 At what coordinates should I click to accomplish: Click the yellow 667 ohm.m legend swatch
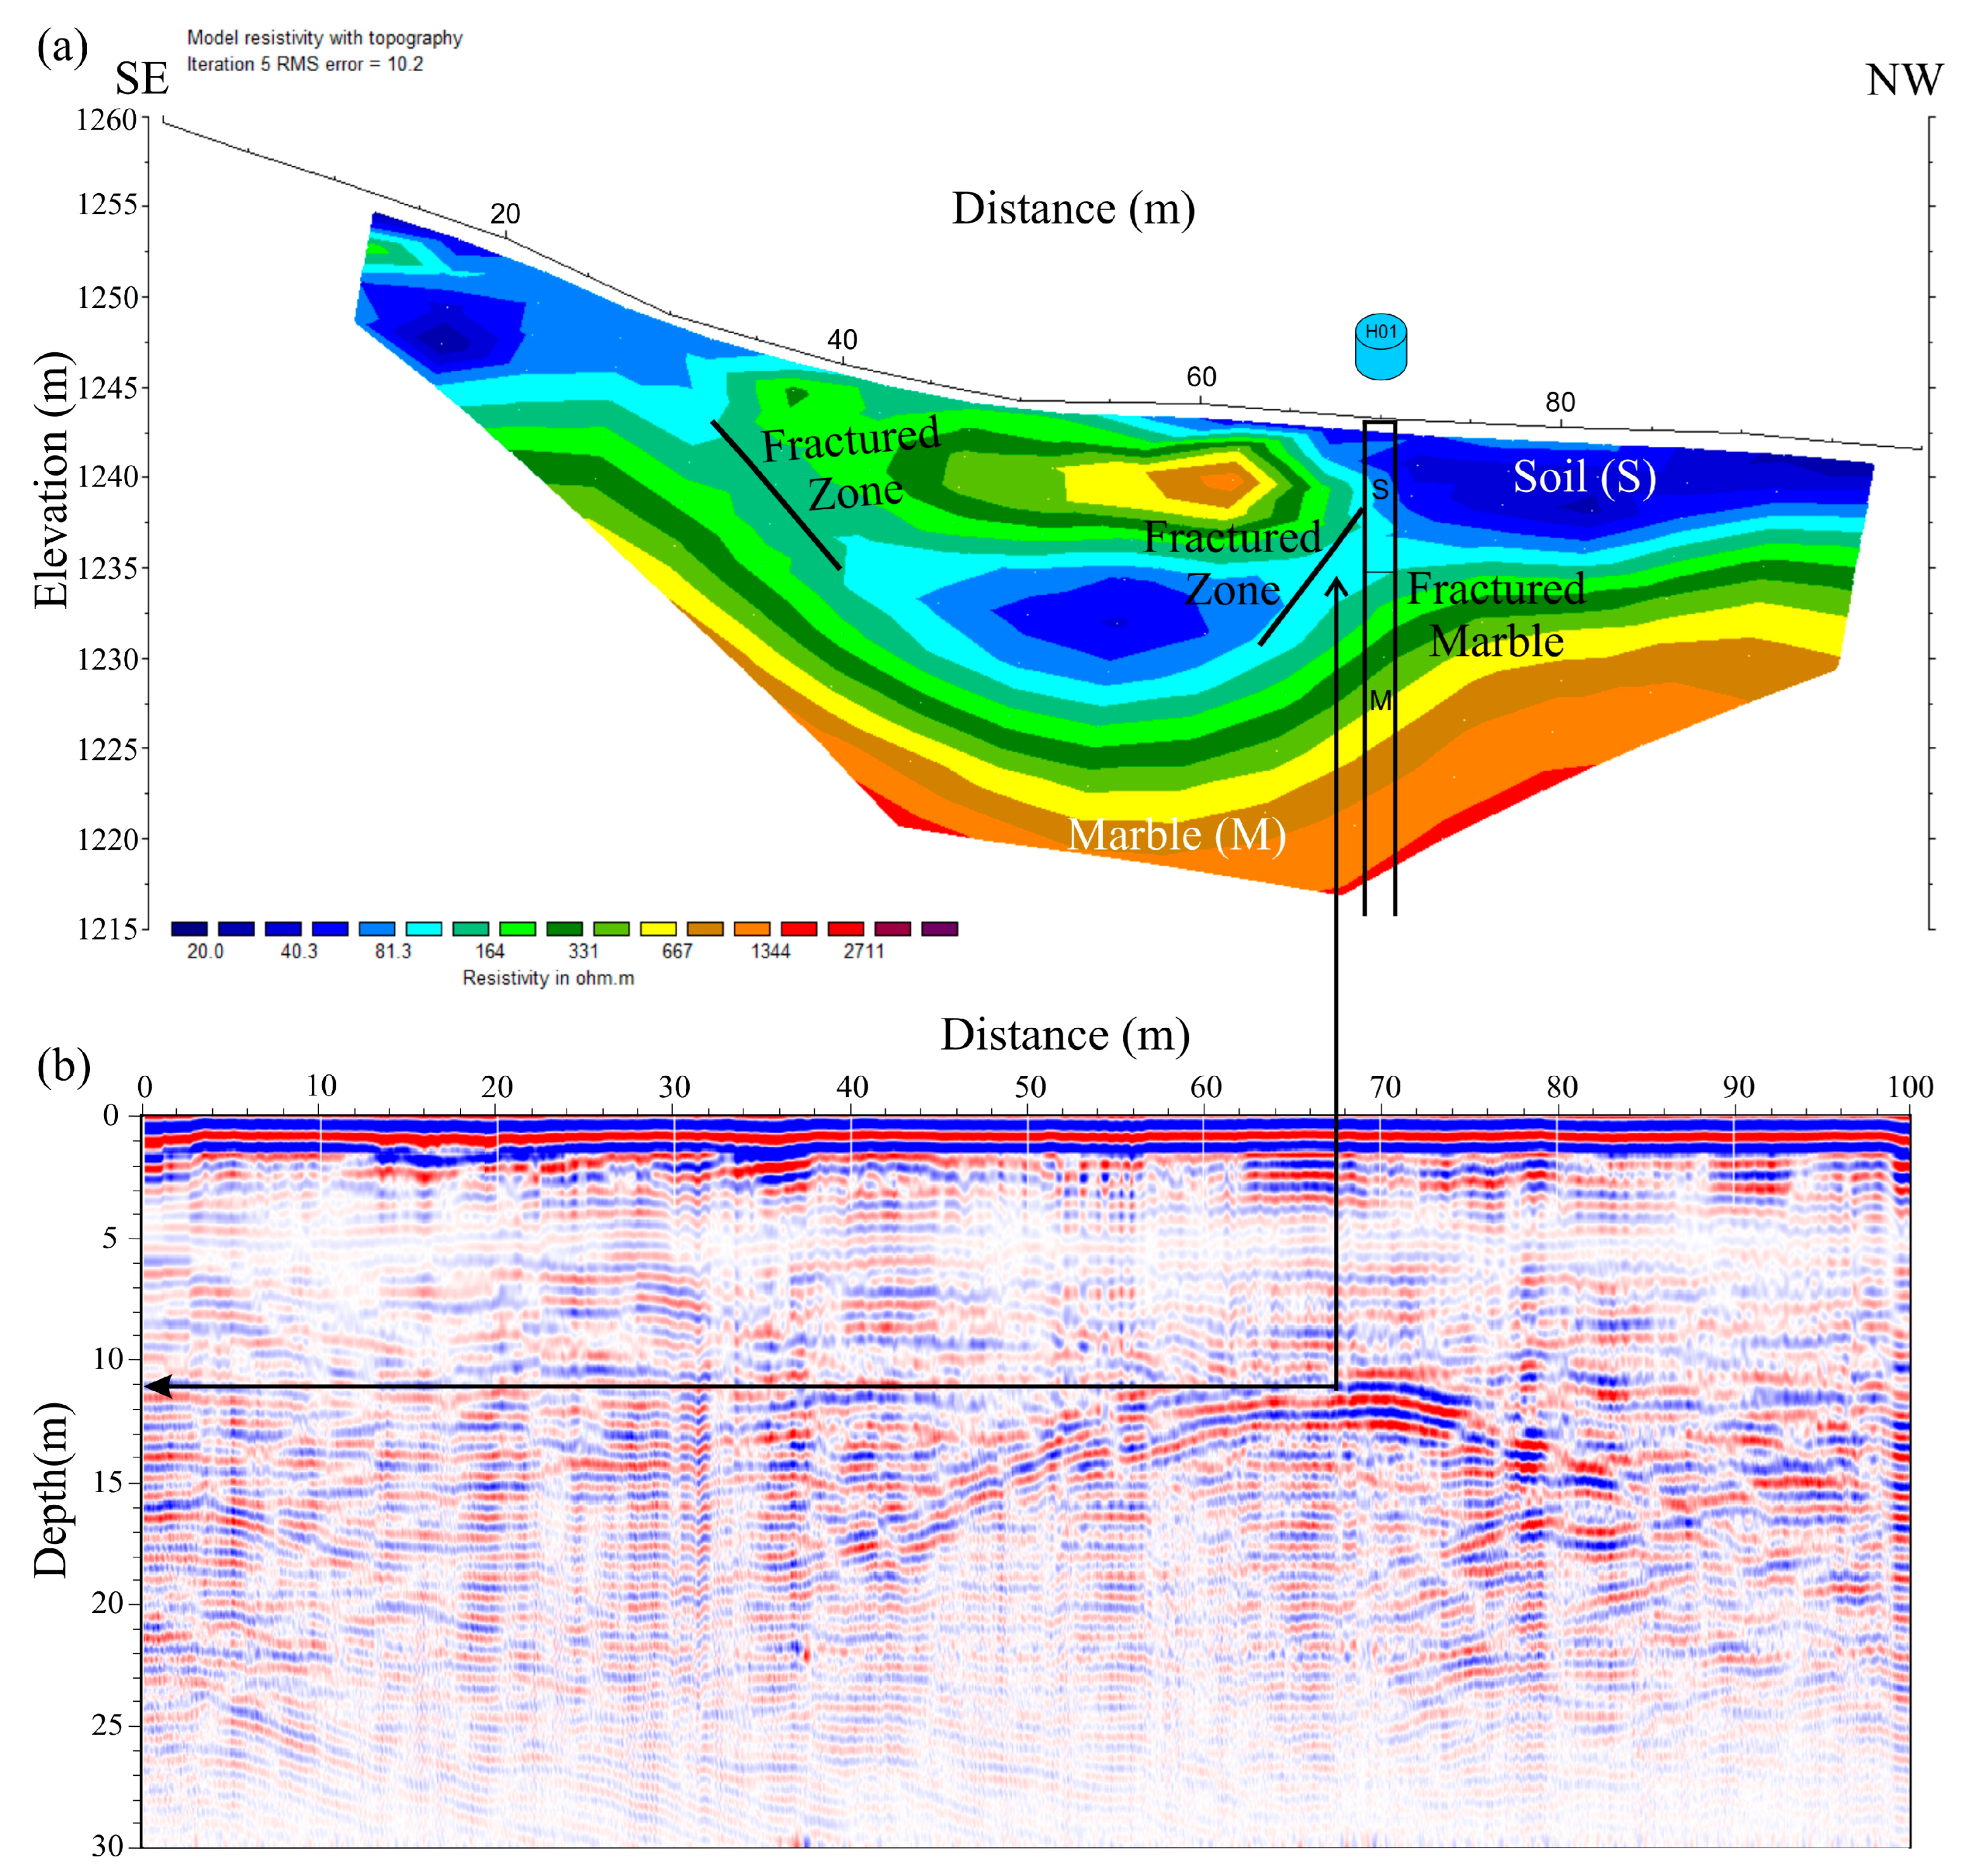coord(658,929)
